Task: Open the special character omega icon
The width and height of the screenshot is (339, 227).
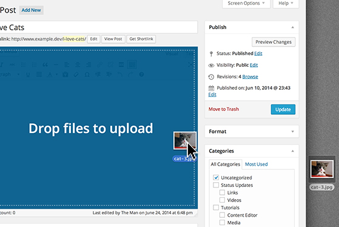Action: (87, 75)
